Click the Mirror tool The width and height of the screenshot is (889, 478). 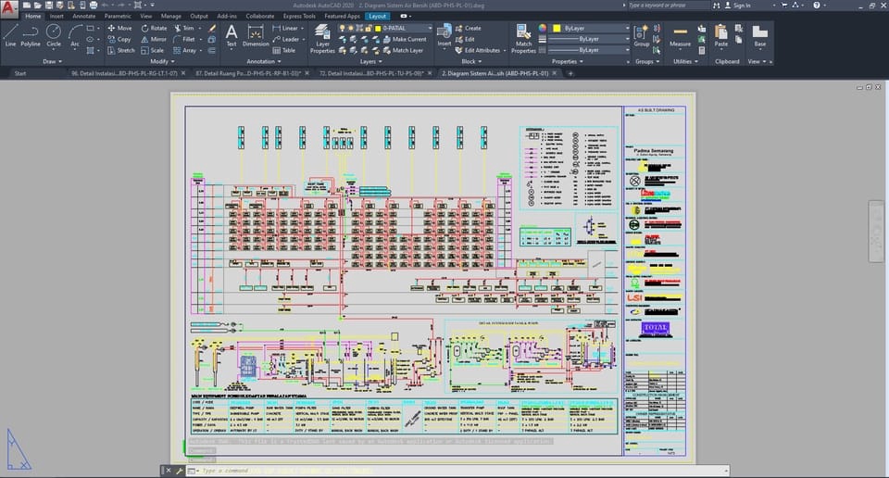coord(154,39)
